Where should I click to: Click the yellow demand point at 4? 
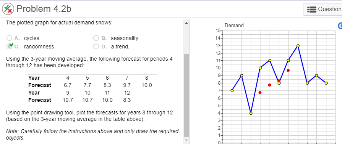251,113
